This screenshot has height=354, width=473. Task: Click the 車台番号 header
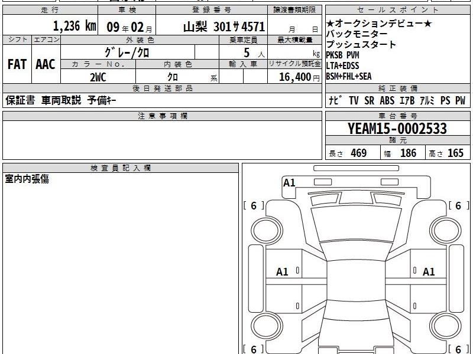coord(398,116)
